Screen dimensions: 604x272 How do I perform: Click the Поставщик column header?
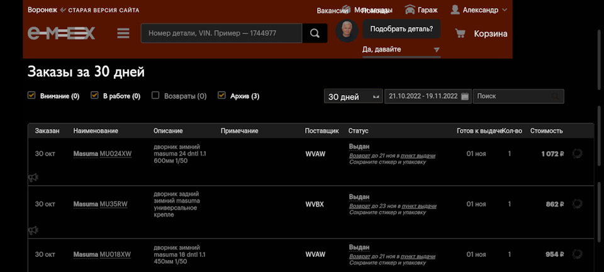pyautogui.click(x=322, y=131)
